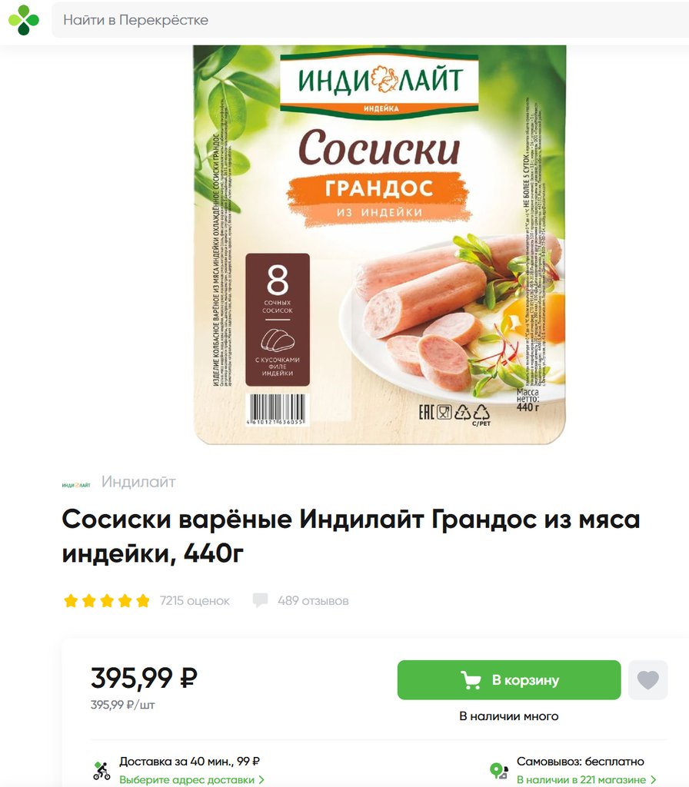Viewport: 689px width, 787px height.
Task: Click the product title Сосиски варёные Индилайт
Action: 351,536
